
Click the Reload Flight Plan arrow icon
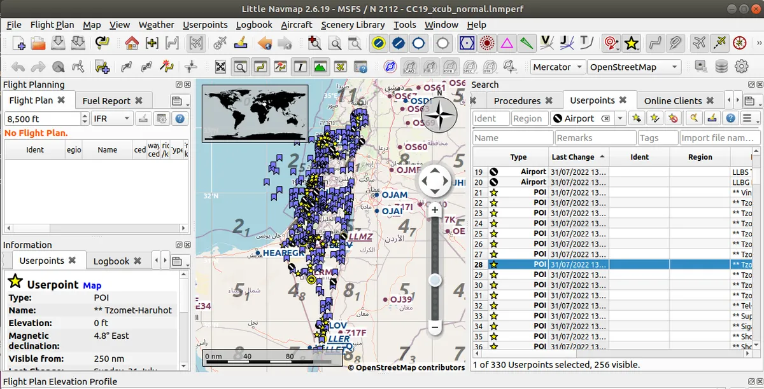[102, 43]
